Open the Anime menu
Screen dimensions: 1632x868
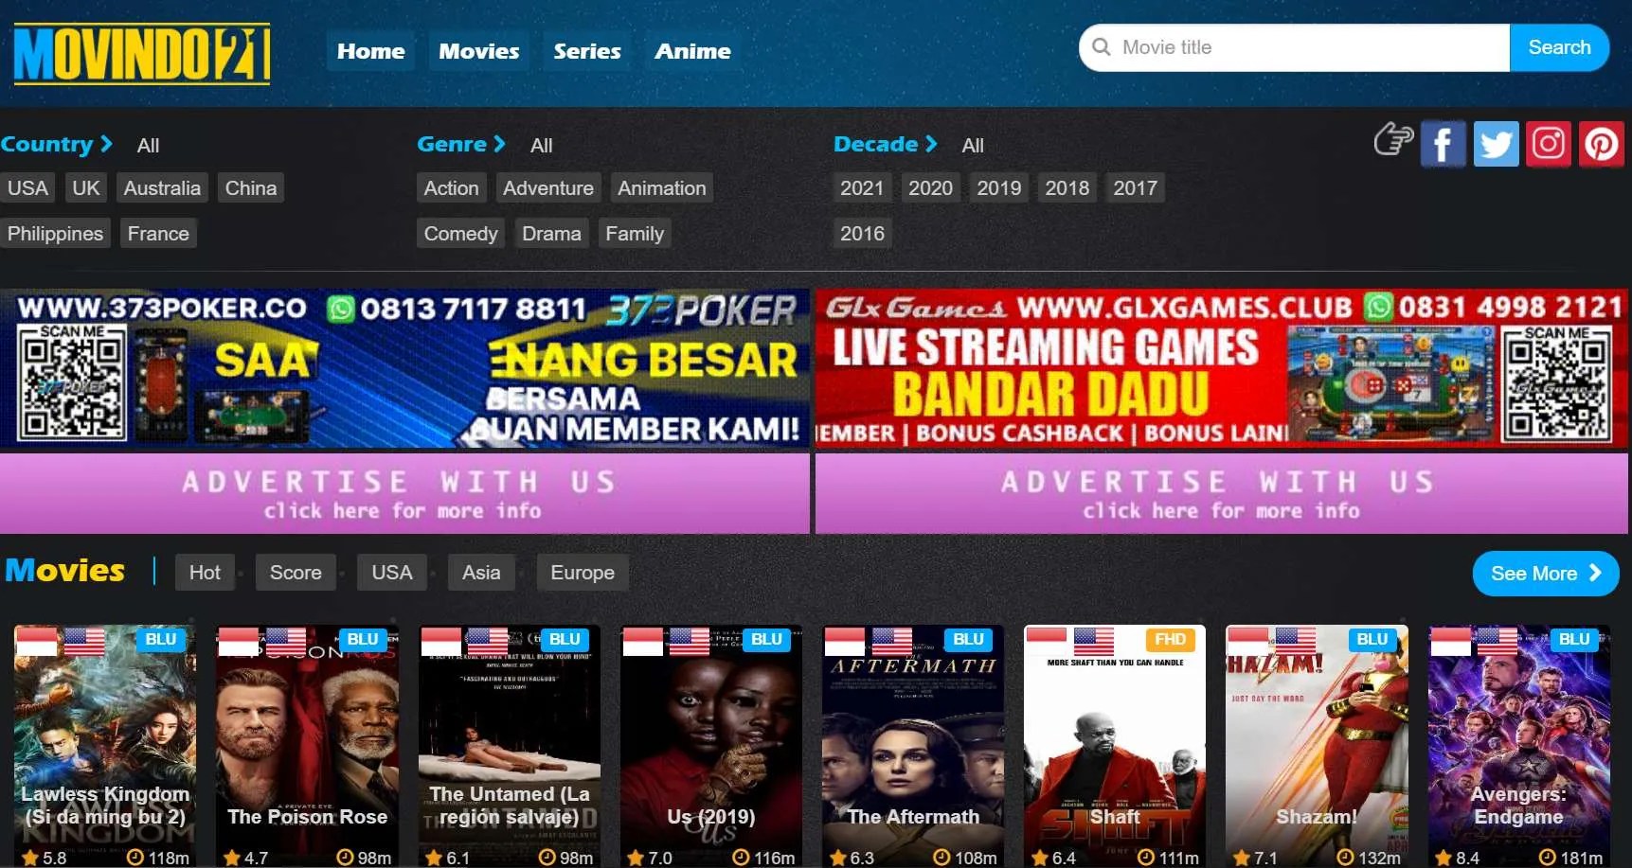pyautogui.click(x=692, y=51)
